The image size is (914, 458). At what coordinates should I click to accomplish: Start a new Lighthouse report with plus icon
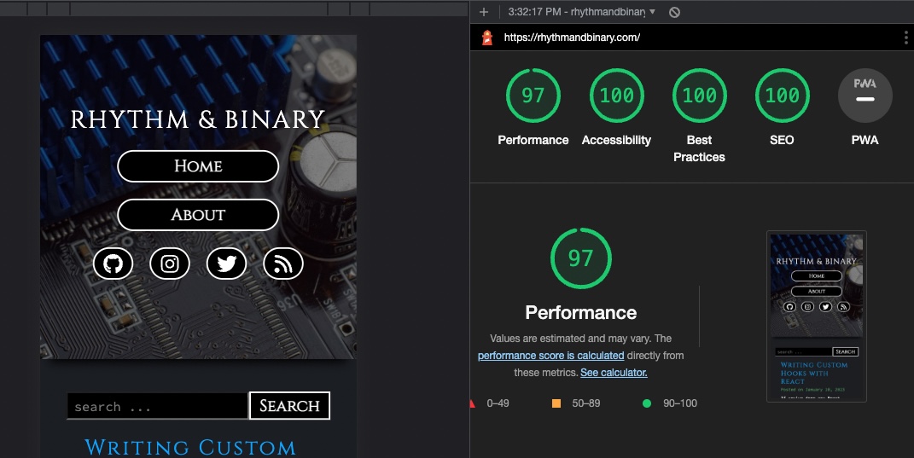coord(484,12)
